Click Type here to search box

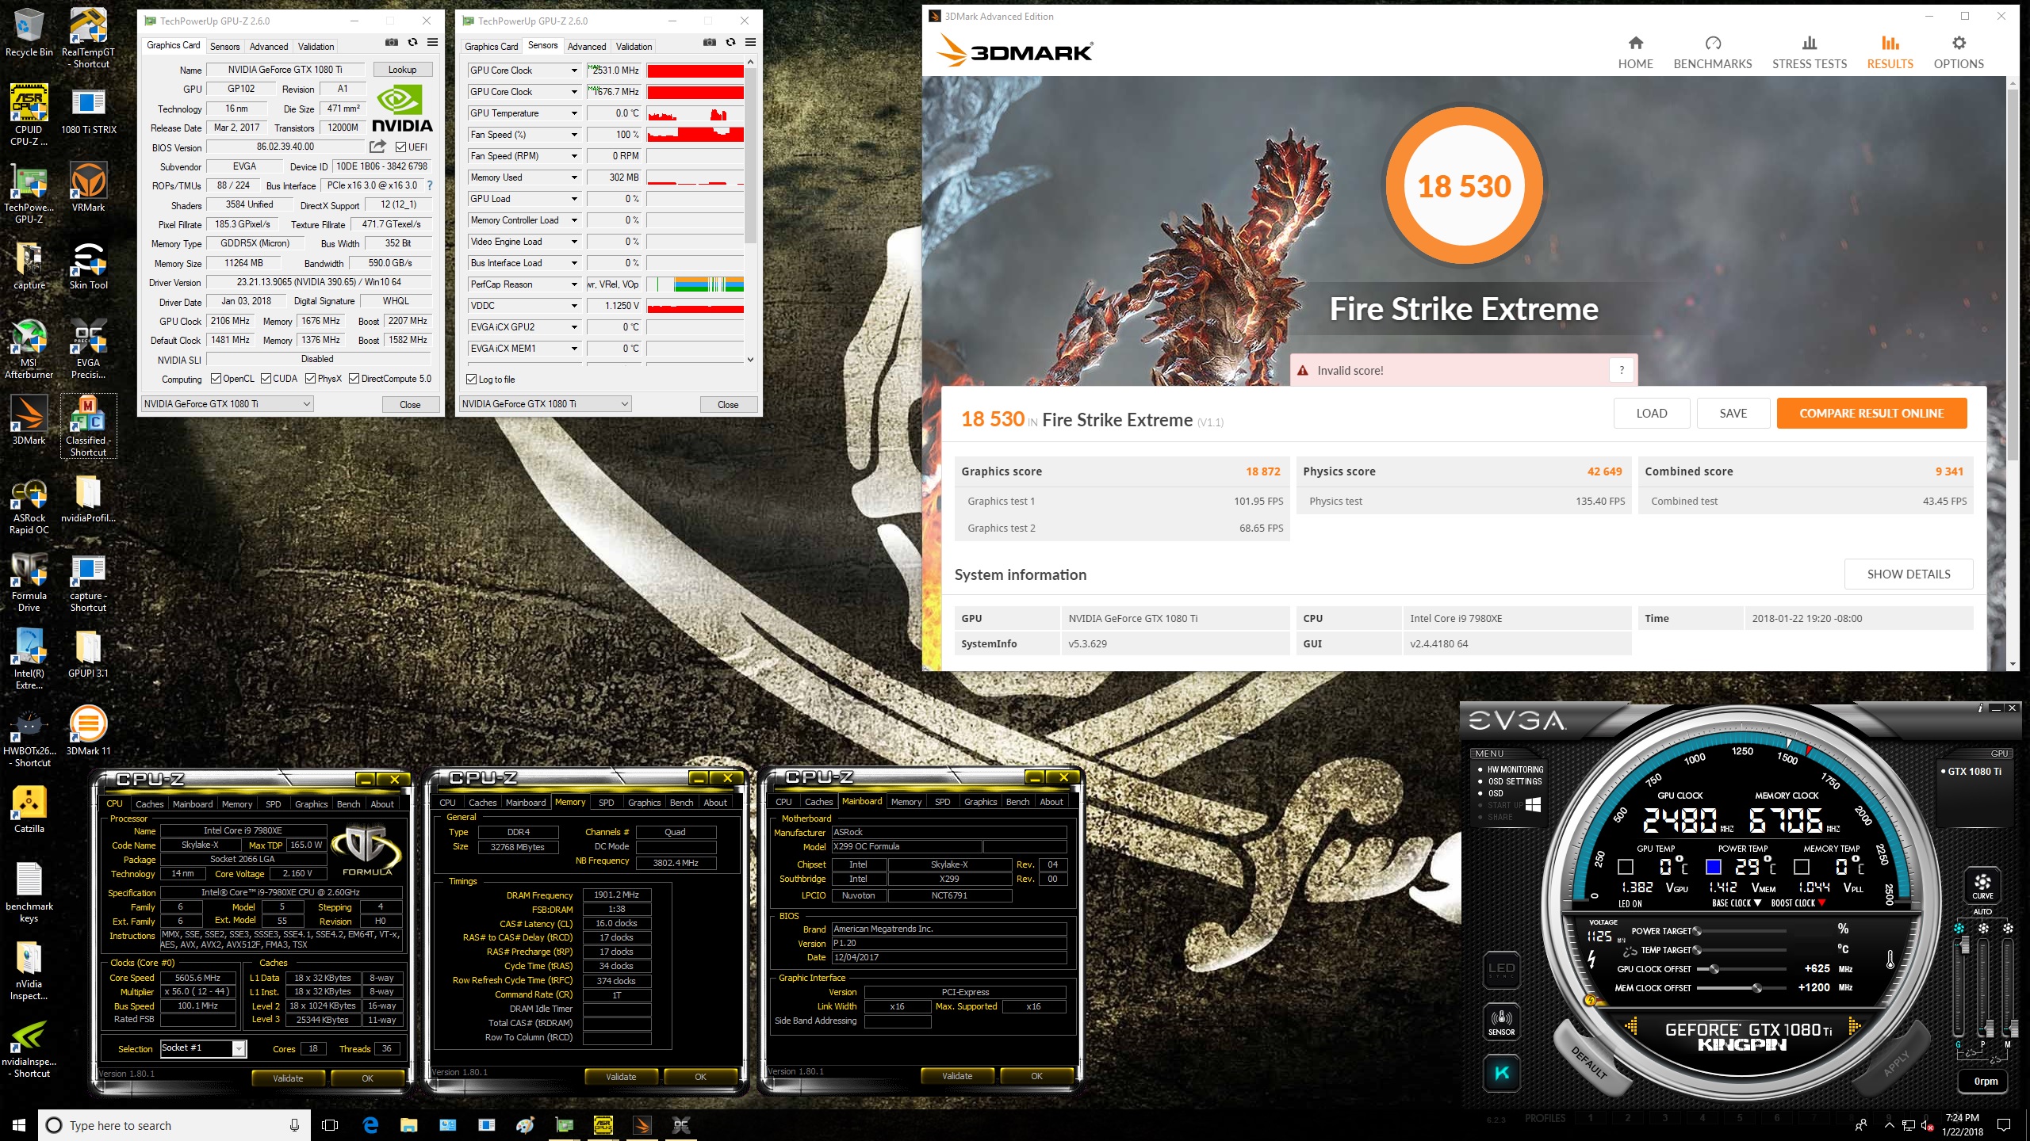[174, 1125]
